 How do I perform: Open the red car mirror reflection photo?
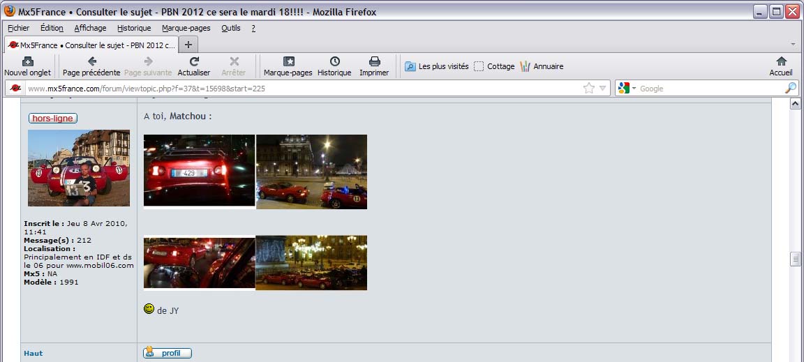pyautogui.click(x=199, y=262)
